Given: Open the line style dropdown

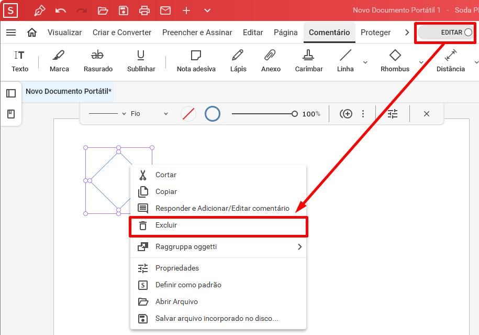Looking at the screenshot, I should (x=107, y=114).
